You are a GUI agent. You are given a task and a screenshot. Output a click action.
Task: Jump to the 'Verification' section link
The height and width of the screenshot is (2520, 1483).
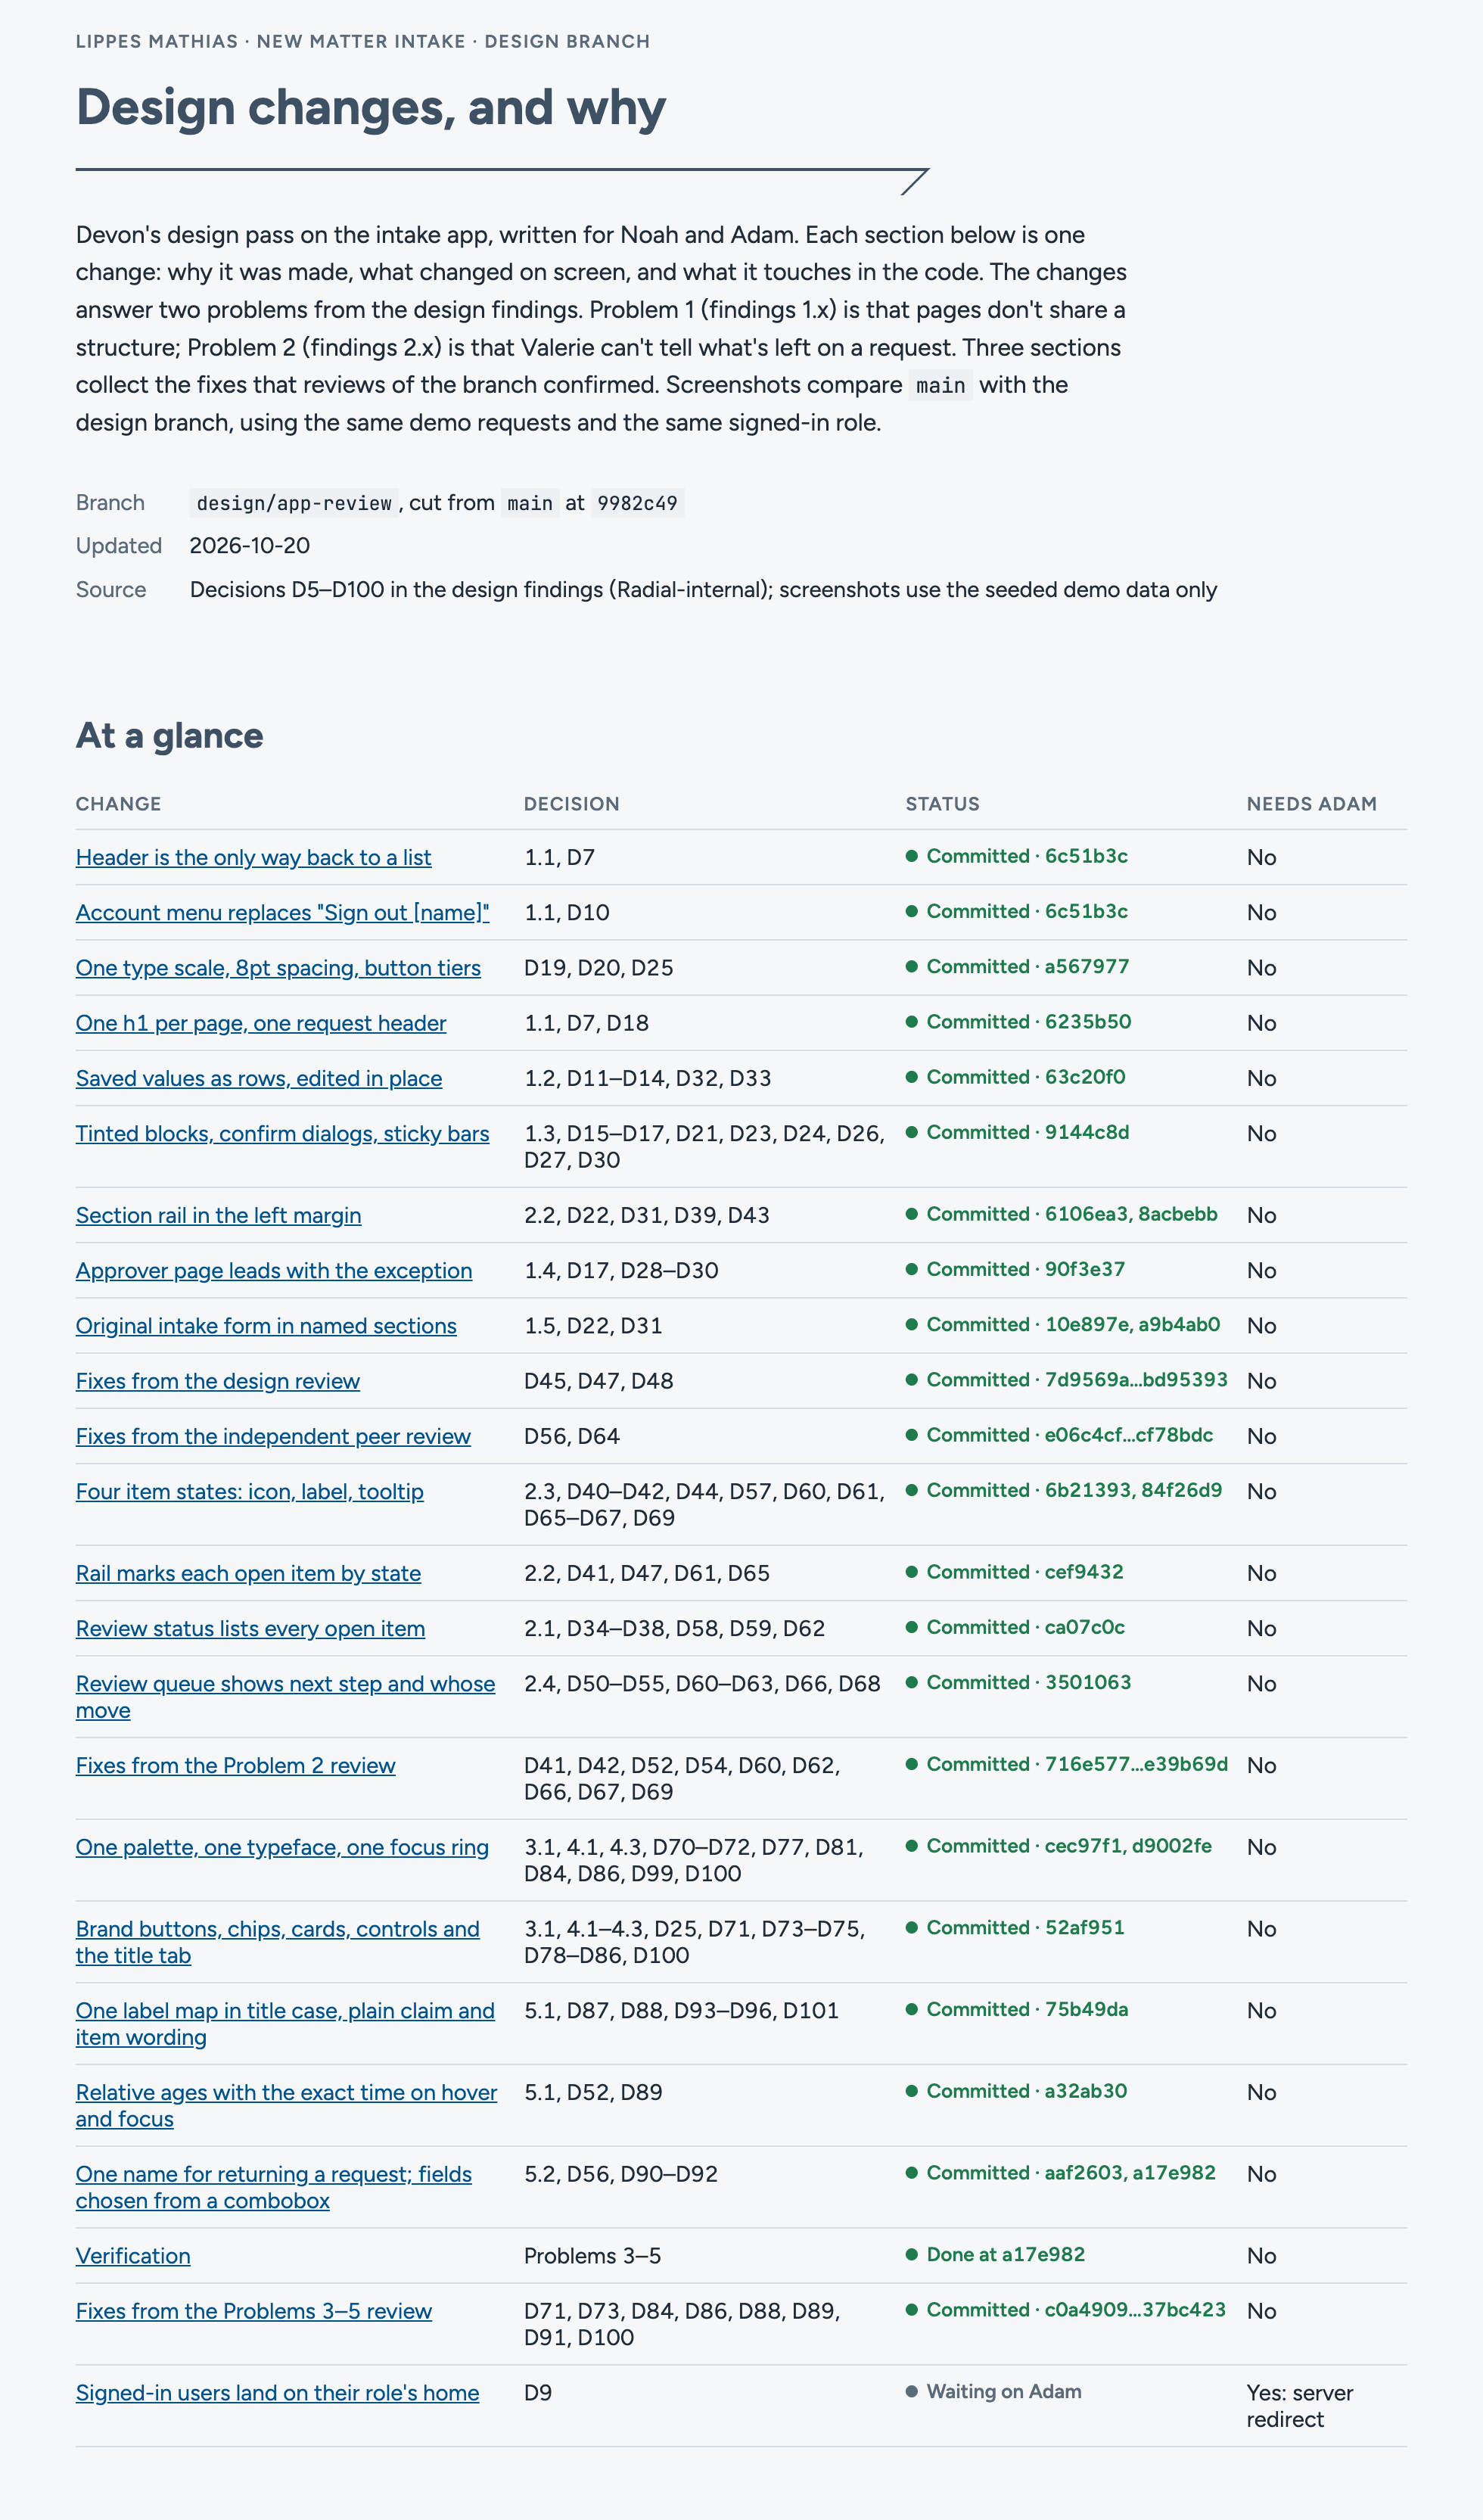click(133, 2256)
